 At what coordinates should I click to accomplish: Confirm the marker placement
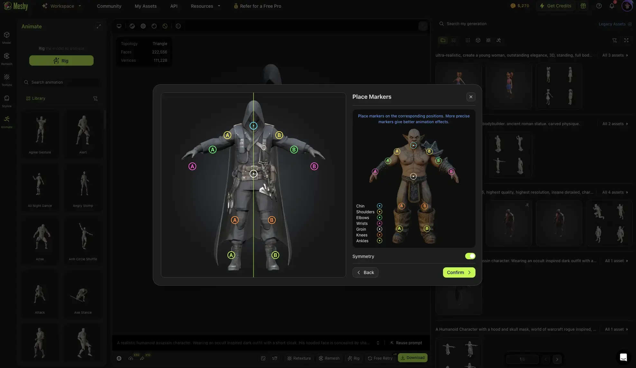(x=459, y=272)
